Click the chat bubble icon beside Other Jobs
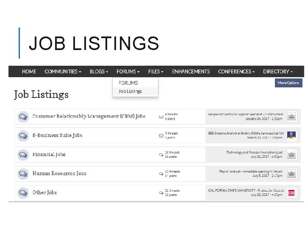Viewport: 305px width, 229px height. tap(22, 193)
